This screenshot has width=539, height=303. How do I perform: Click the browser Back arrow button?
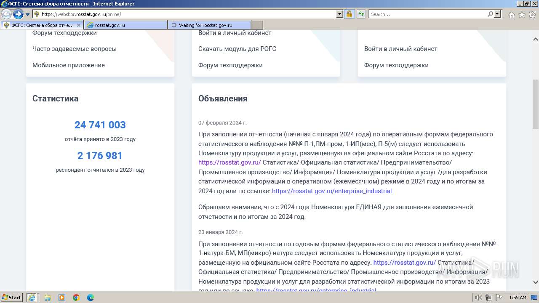(x=6, y=14)
